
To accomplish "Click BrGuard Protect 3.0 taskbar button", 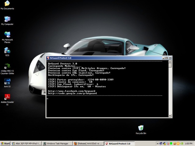I will click(x=119, y=143).
